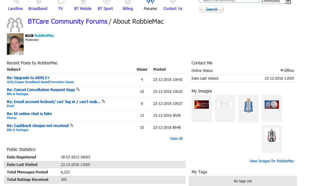The image size is (333, 186).
Task: Open BT Sport section
Action: pos(105,8)
